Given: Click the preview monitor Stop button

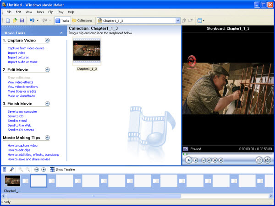Looking at the screenshot, I should click(196, 160).
